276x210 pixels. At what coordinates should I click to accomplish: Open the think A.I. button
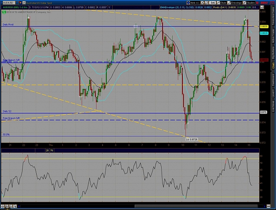(x=193, y=3)
